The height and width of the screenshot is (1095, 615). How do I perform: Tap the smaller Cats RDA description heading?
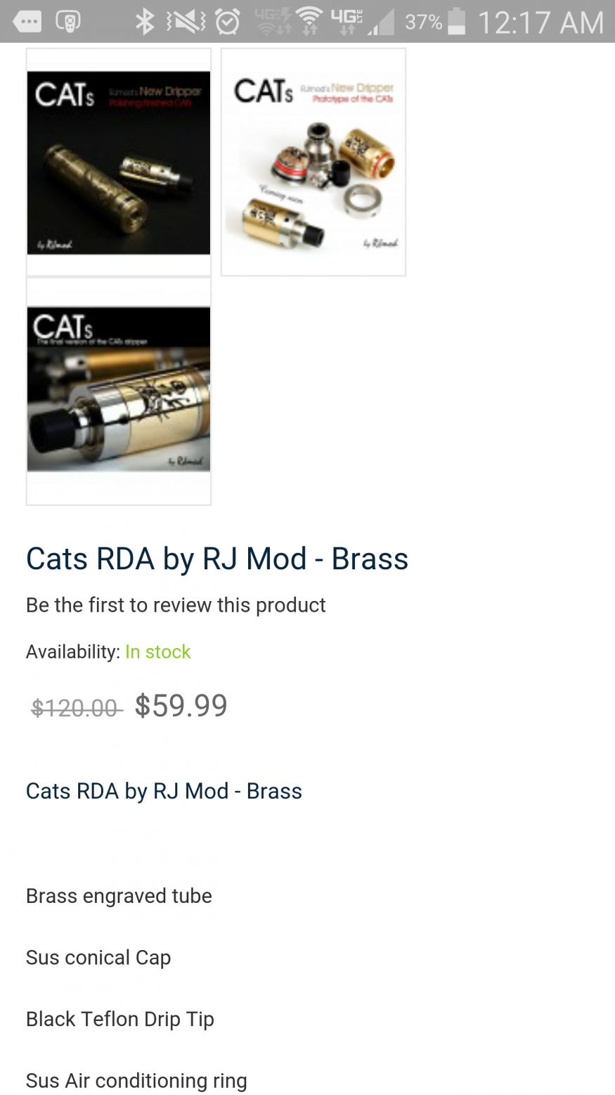[x=164, y=791]
